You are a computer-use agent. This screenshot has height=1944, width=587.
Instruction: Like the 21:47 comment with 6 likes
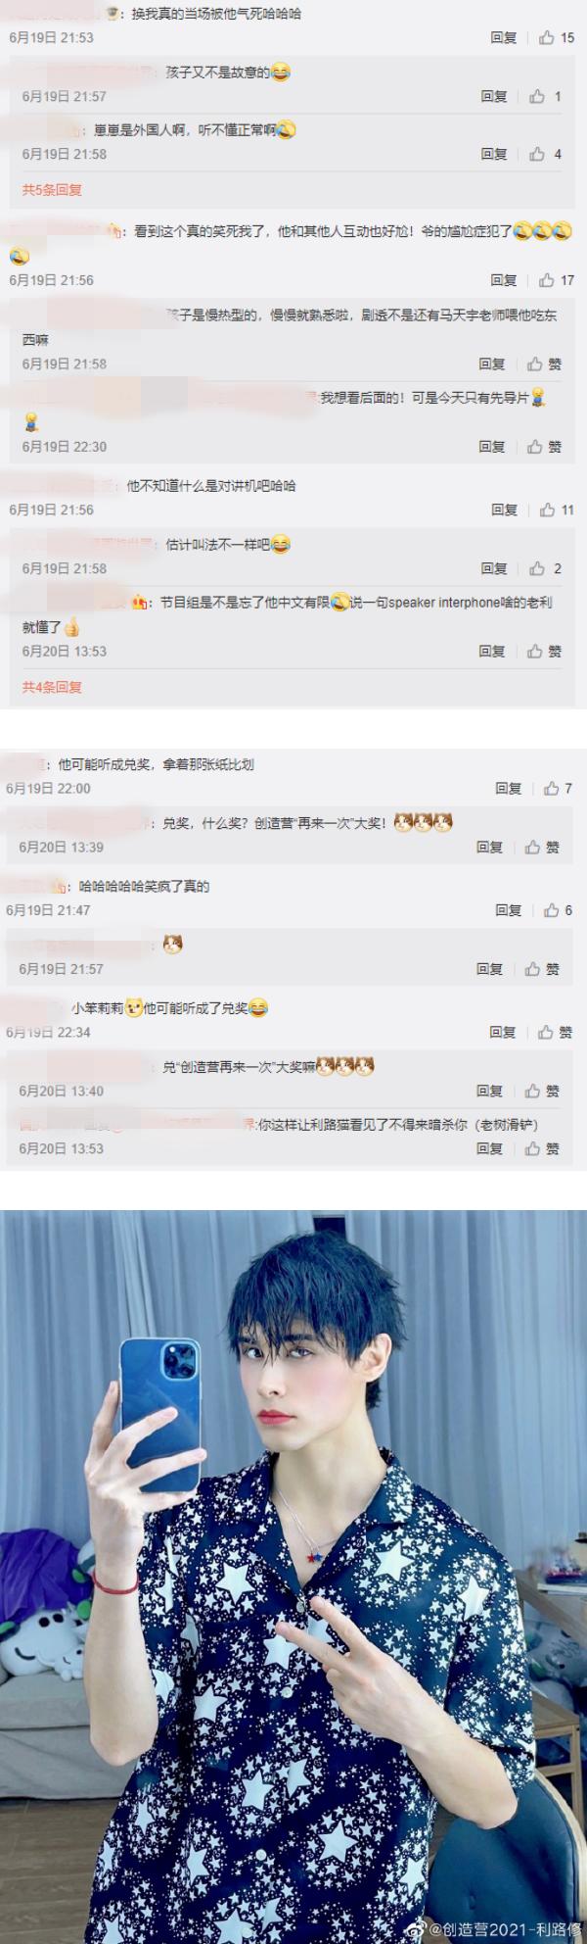(x=558, y=910)
